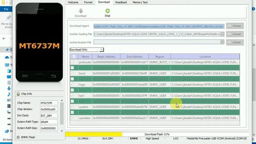The image size is (256, 144).
Task: Click the 13.34M/s speed status entry
Action: point(83,138)
